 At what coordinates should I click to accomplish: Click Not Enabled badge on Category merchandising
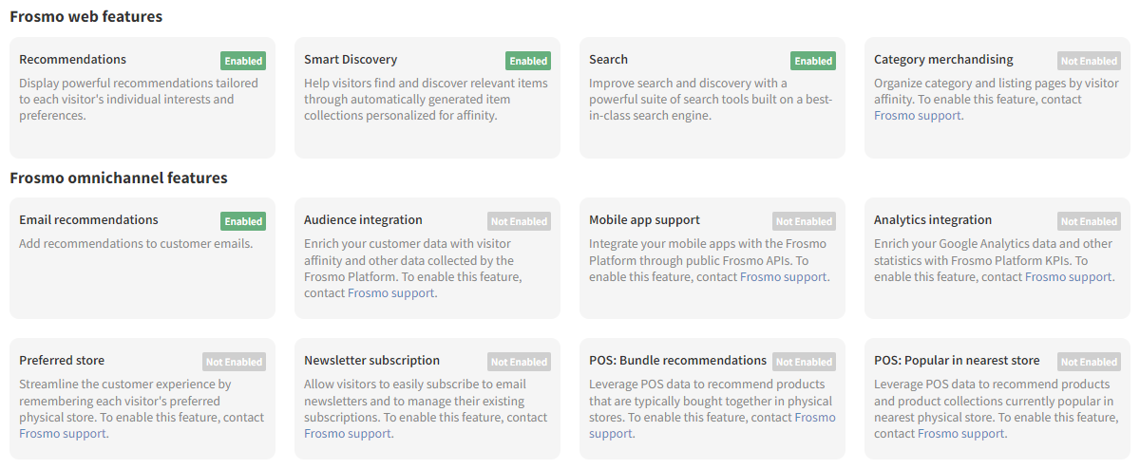[x=1089, y=61]
